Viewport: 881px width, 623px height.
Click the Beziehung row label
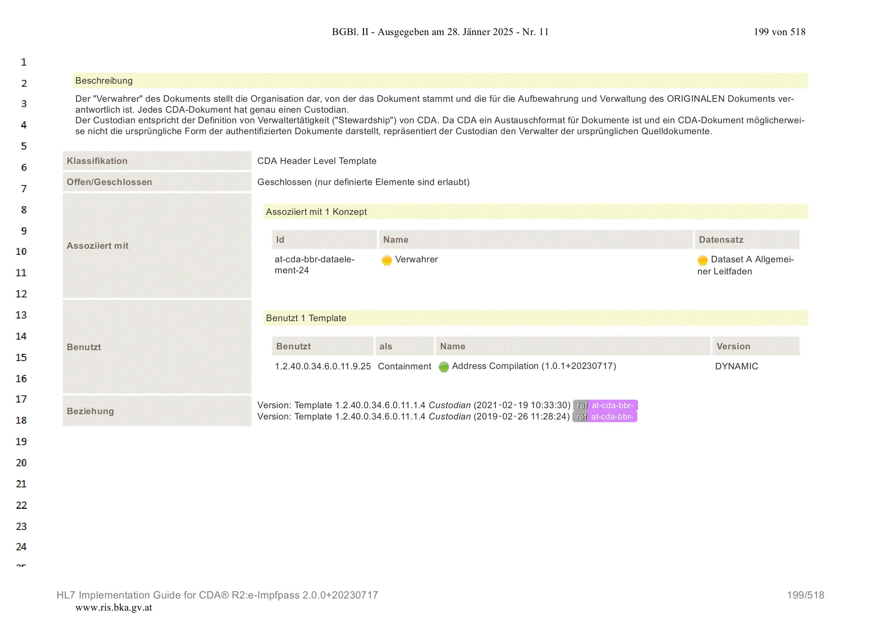coord(157,411)
